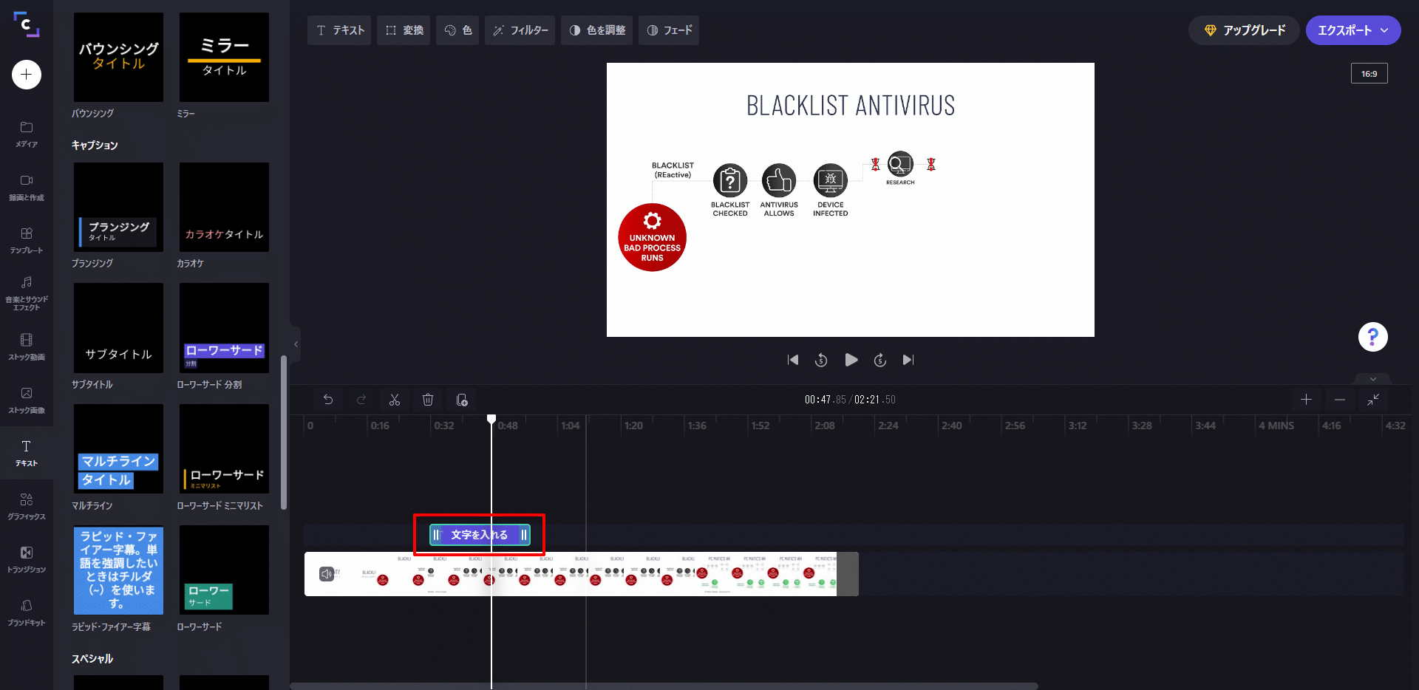This screenshot has height=690, width=1419.
Task: Play the video preview
Action: pos(851,360)
